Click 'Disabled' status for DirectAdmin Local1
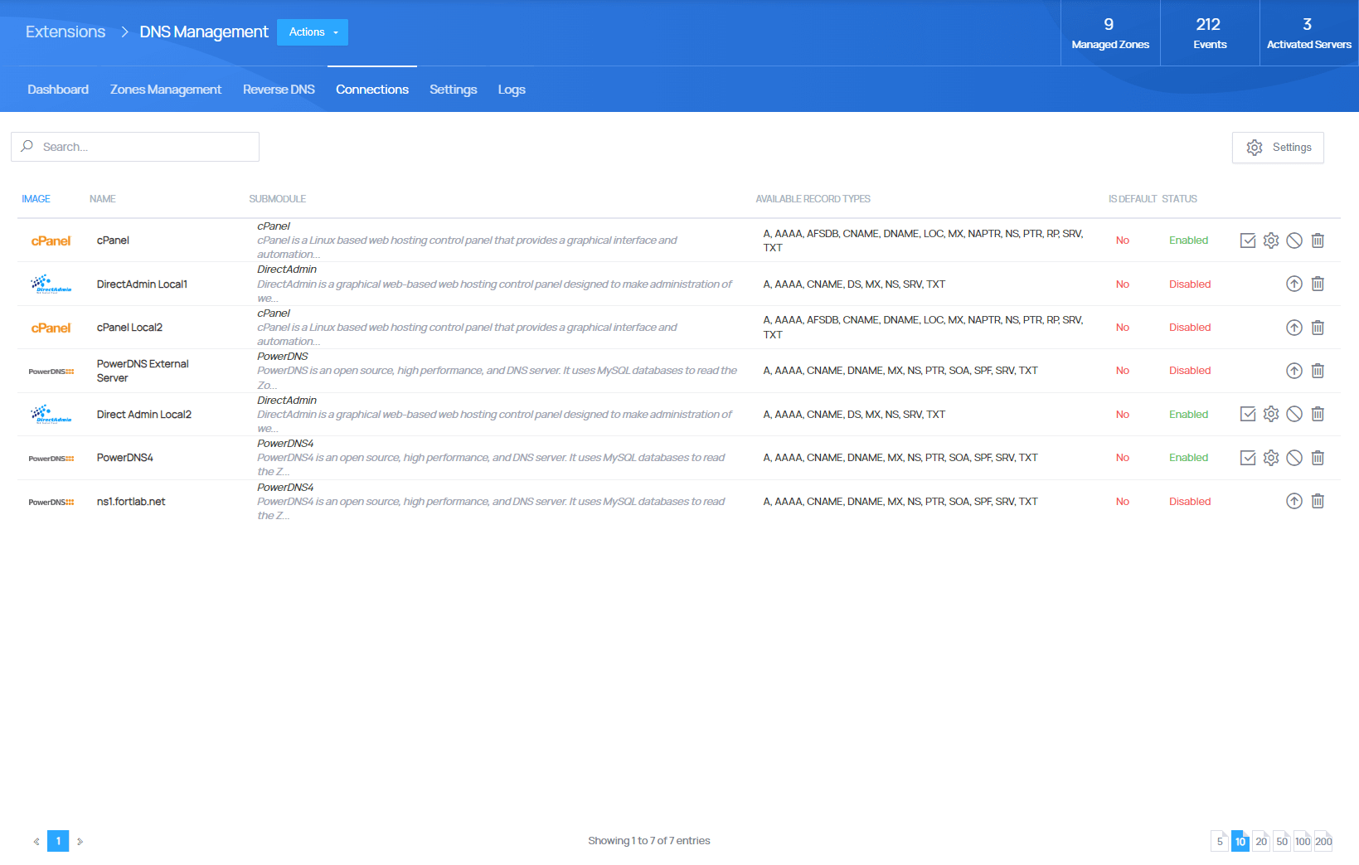The height and width of the screenshot is (865, 1359). 1190,284
